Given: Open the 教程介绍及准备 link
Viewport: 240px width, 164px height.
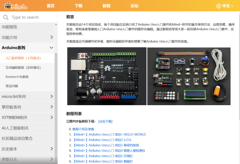Looking at the screenshot, I should tap(83, 129).
